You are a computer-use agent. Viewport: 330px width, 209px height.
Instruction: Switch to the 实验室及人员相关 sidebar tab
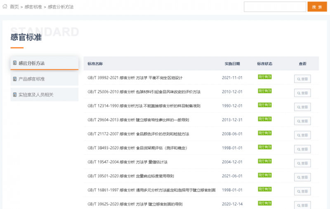[45, 94]
